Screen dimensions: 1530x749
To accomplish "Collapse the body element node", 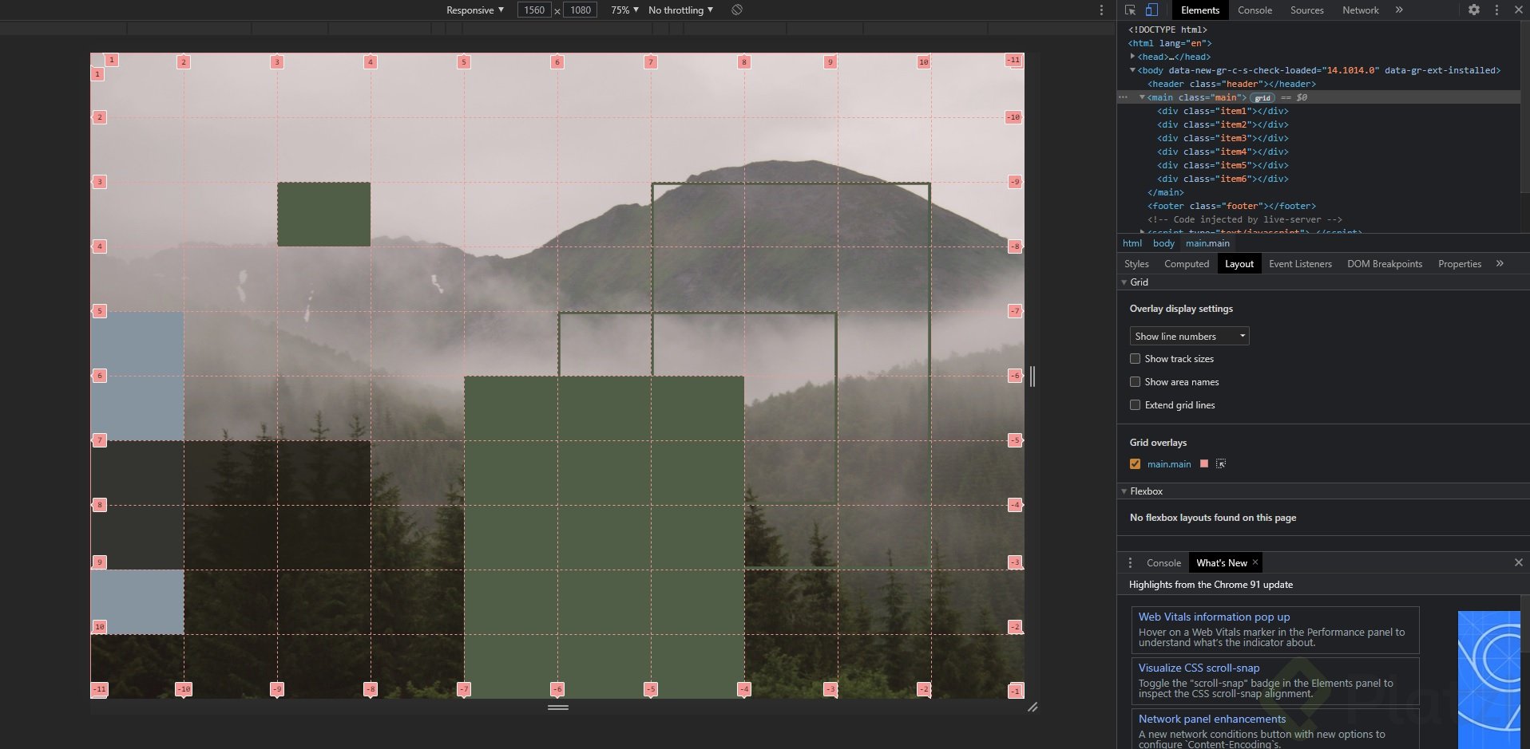I will (1132, 70).
